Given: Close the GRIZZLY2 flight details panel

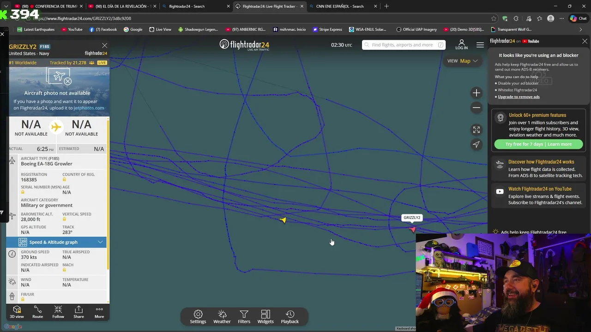Looking at the screenshot, I should 105,46.
